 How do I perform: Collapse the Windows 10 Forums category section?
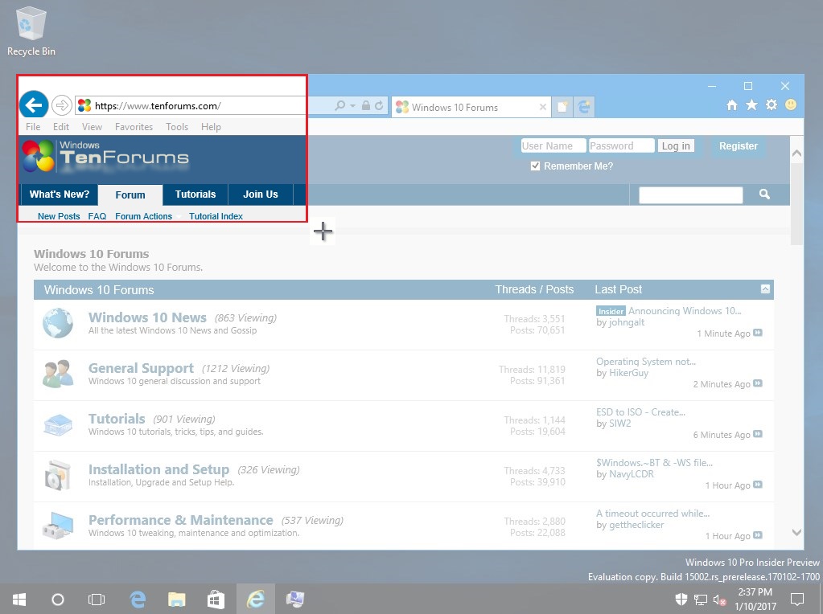point(765,289)
